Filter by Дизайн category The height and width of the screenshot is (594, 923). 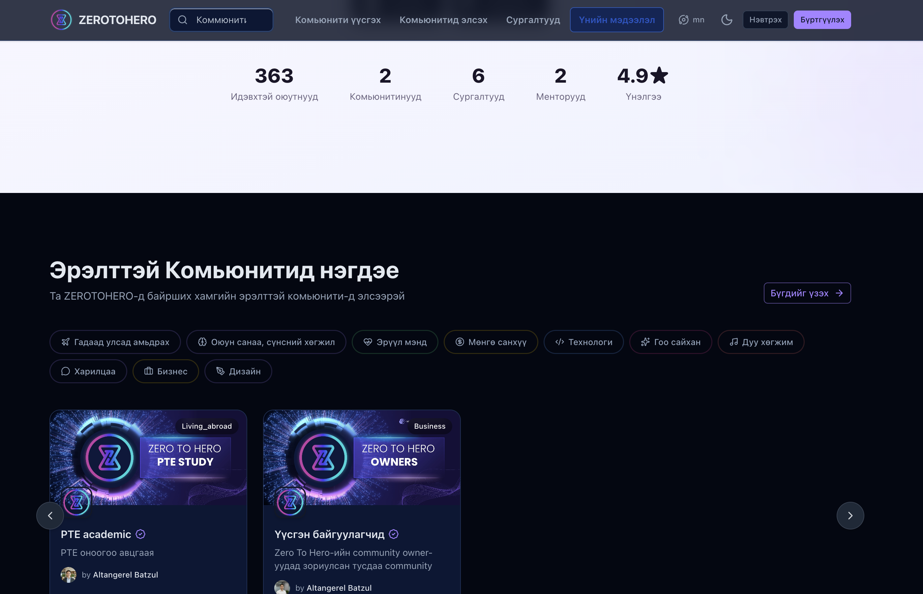point(238,371)
